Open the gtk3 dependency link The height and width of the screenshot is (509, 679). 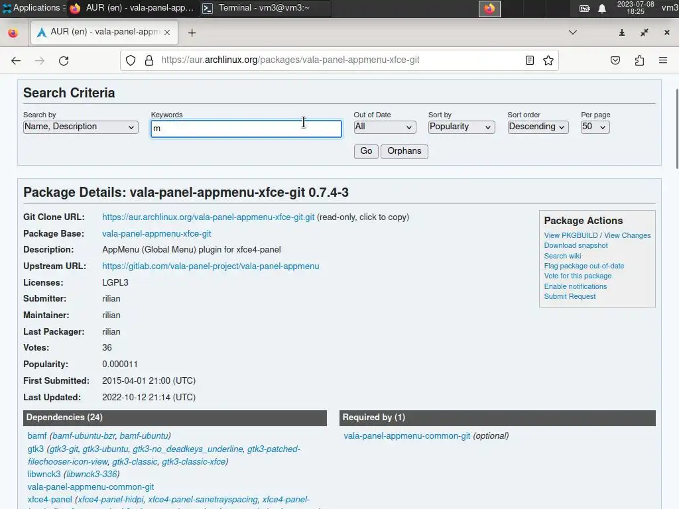[36, 449]
